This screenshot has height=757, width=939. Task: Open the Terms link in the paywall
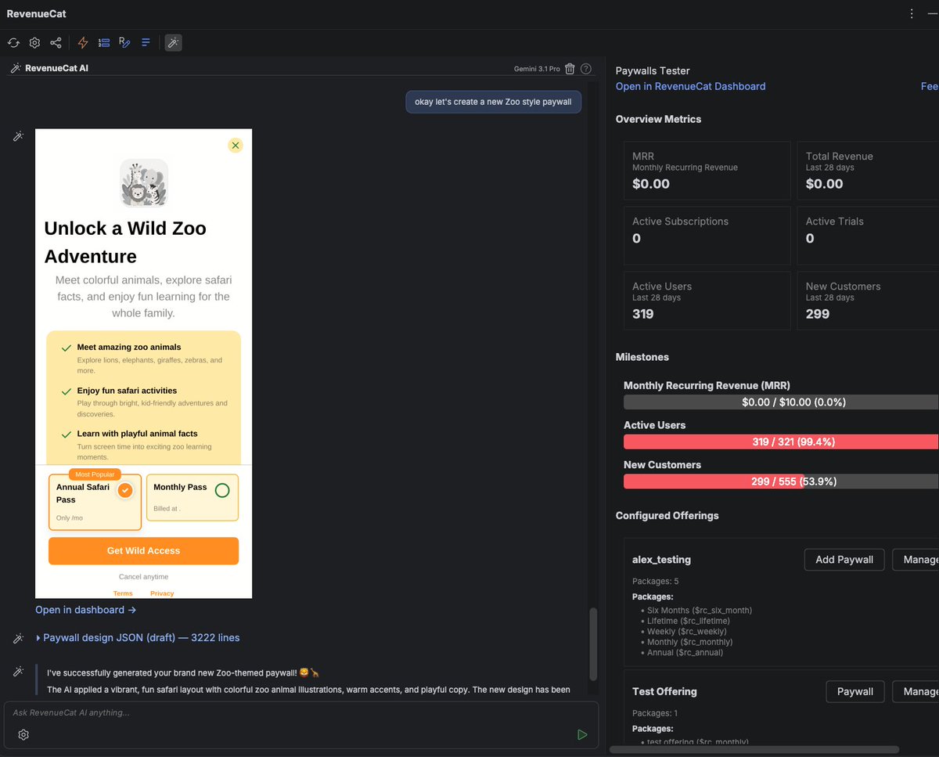point(123,593)
